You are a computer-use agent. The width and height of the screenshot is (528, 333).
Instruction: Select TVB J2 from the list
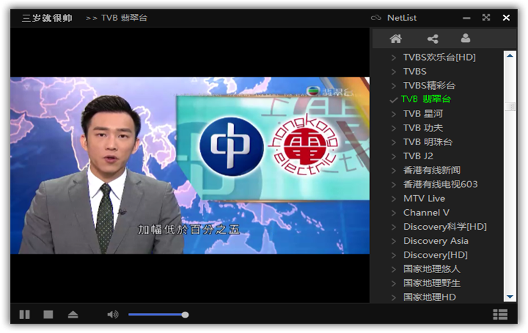click(x=418, y=156)
